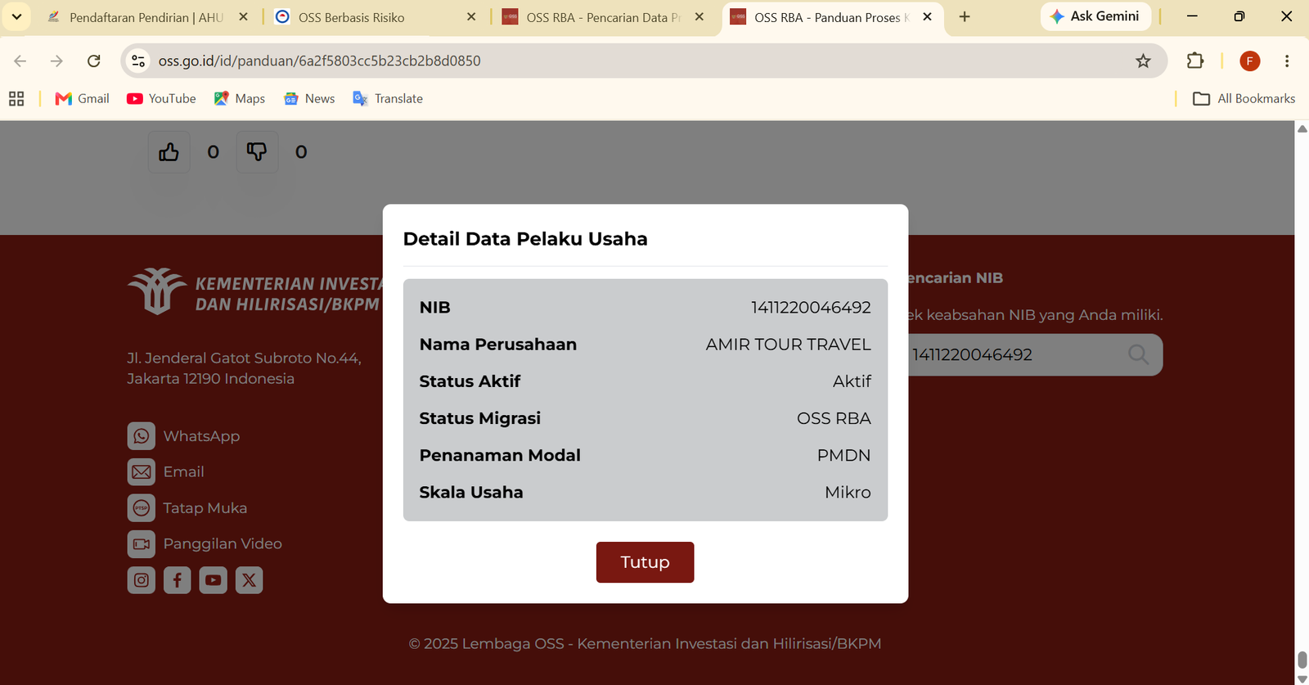This screenshot has width=1309, height=685.
Task: Open the Gmail bookmark
Action: (82, 99)
